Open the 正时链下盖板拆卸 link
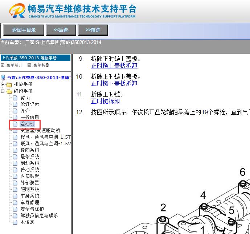250x234 pixels. [x=114, y=83]
